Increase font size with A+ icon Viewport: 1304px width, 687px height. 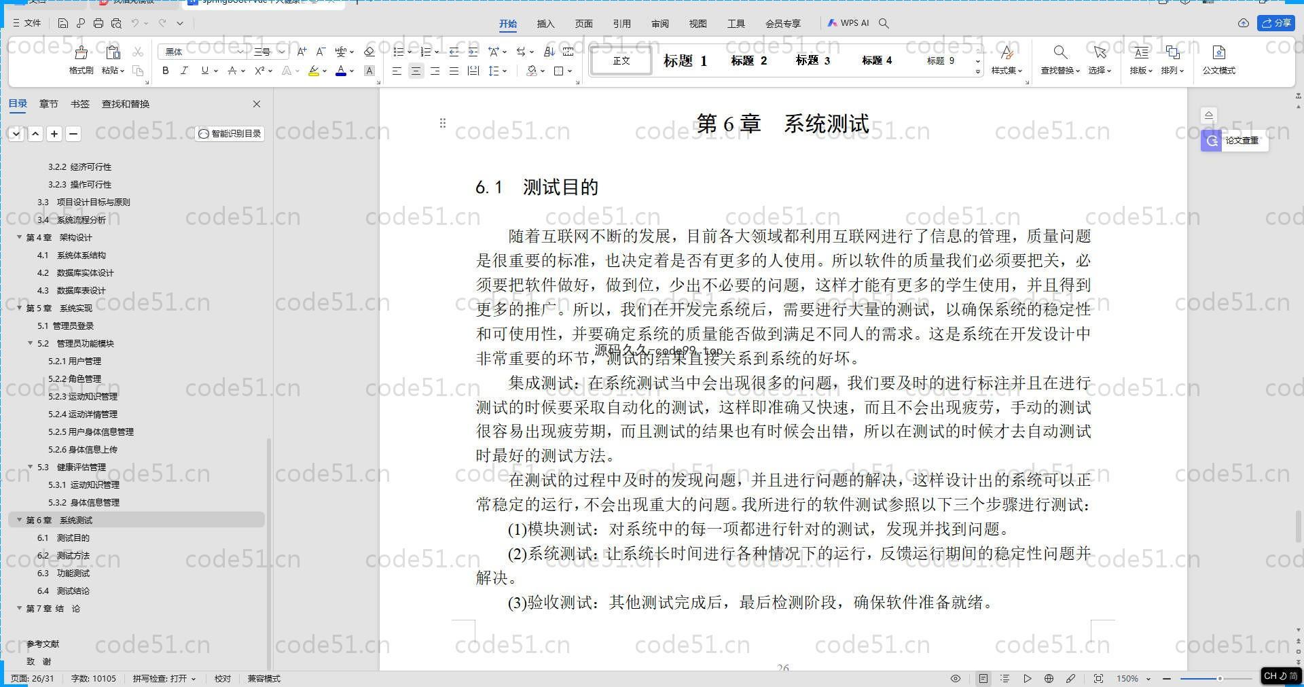[x=302, y=52]
